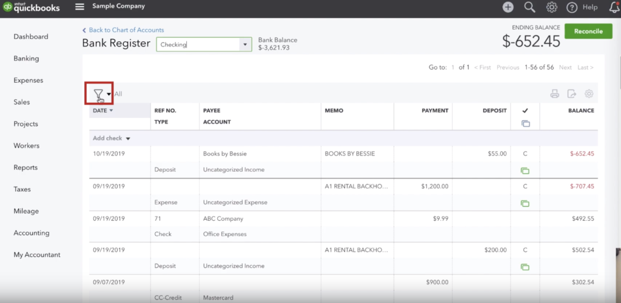
Task: Click the C status on $200.00 deposit row
Action: coord(525,250)
